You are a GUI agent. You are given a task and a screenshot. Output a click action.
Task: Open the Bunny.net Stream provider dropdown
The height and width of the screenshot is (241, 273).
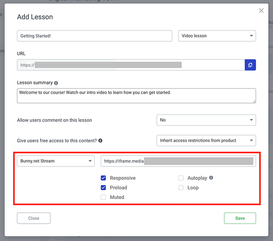point(56,161)
